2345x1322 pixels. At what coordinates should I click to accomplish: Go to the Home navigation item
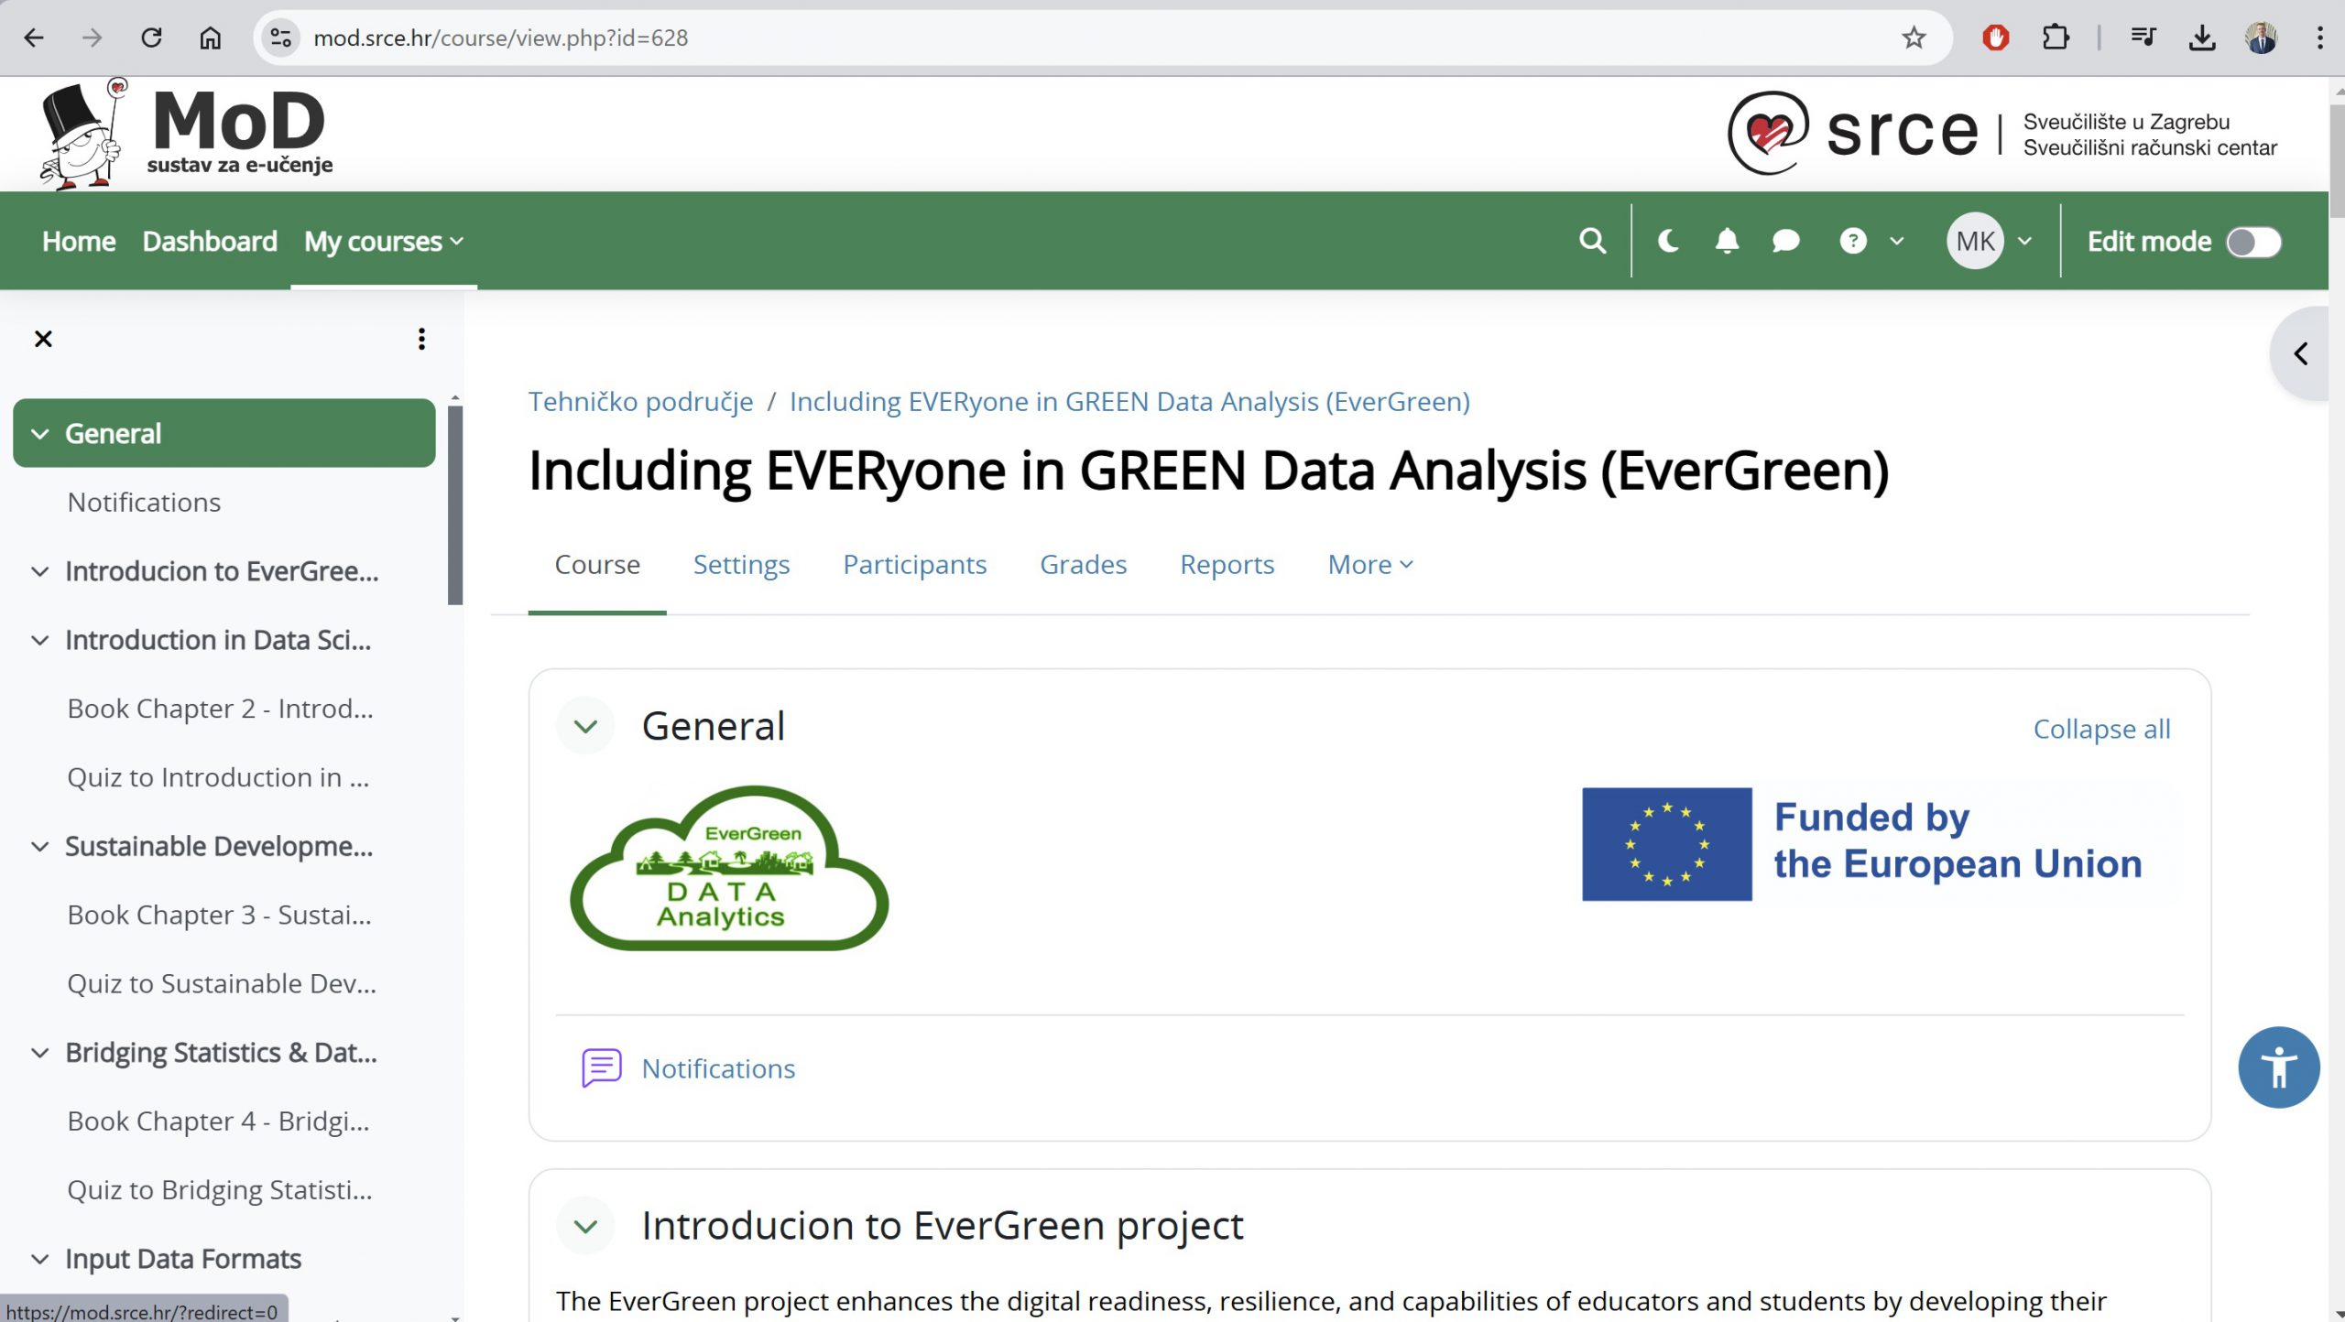click(x=79, y=241)
